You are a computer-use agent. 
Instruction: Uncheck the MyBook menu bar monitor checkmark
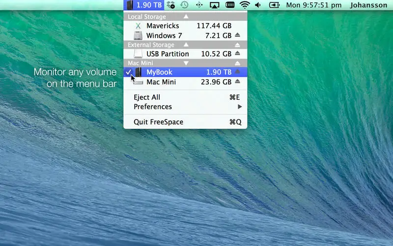click(x=128, y=72)
